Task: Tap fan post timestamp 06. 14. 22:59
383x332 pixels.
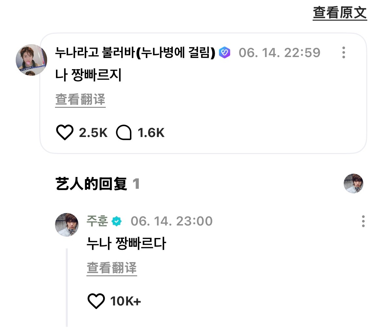Action: click(280, 52)
